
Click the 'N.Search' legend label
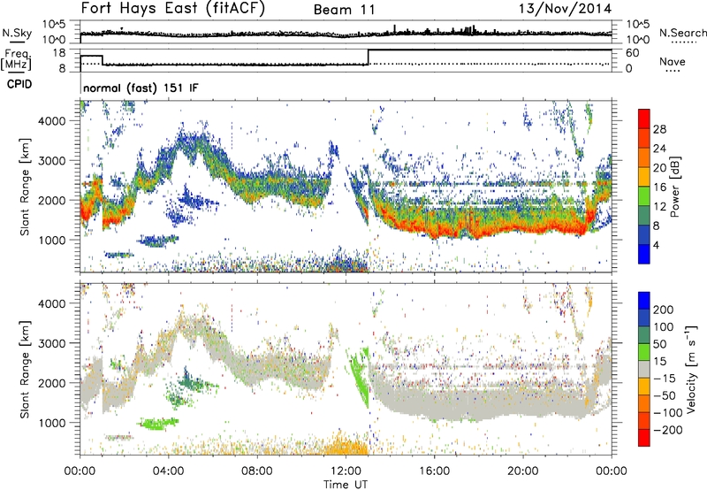pos(682,33)
